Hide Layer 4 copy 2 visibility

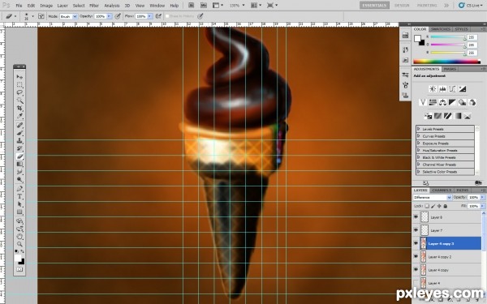click(x=416, y=256)
